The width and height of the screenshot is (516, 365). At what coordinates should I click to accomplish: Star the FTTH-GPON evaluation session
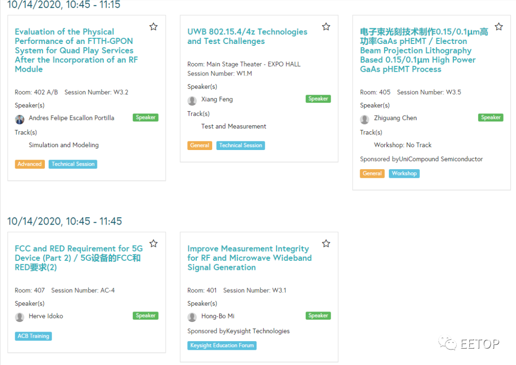[153, 27]
